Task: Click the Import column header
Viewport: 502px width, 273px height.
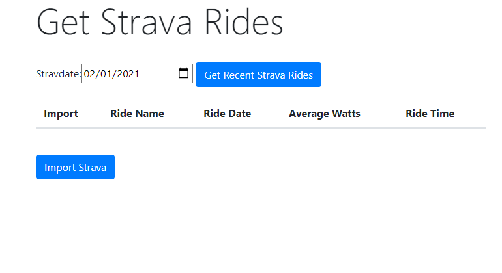Action: [x=61, y=114]
